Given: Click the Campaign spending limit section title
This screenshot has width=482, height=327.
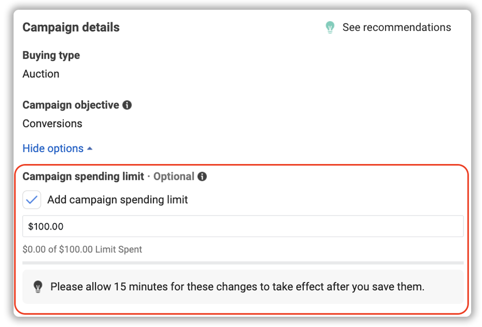Looking at the screenshot, I should coord(83,176).
